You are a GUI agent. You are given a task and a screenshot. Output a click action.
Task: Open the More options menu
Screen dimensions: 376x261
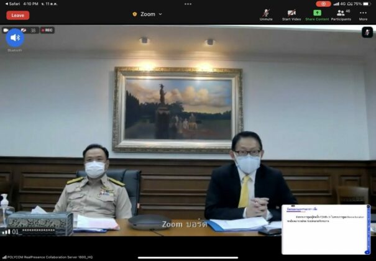[363, 15]
